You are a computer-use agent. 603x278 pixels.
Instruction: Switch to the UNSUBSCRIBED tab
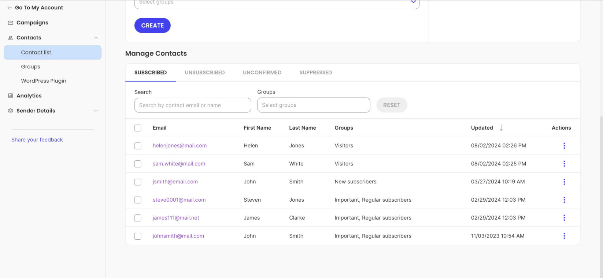tap(205, 72)
